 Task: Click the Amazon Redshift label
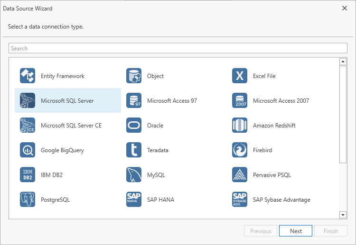pyautogui.click(x=274, y=125)
